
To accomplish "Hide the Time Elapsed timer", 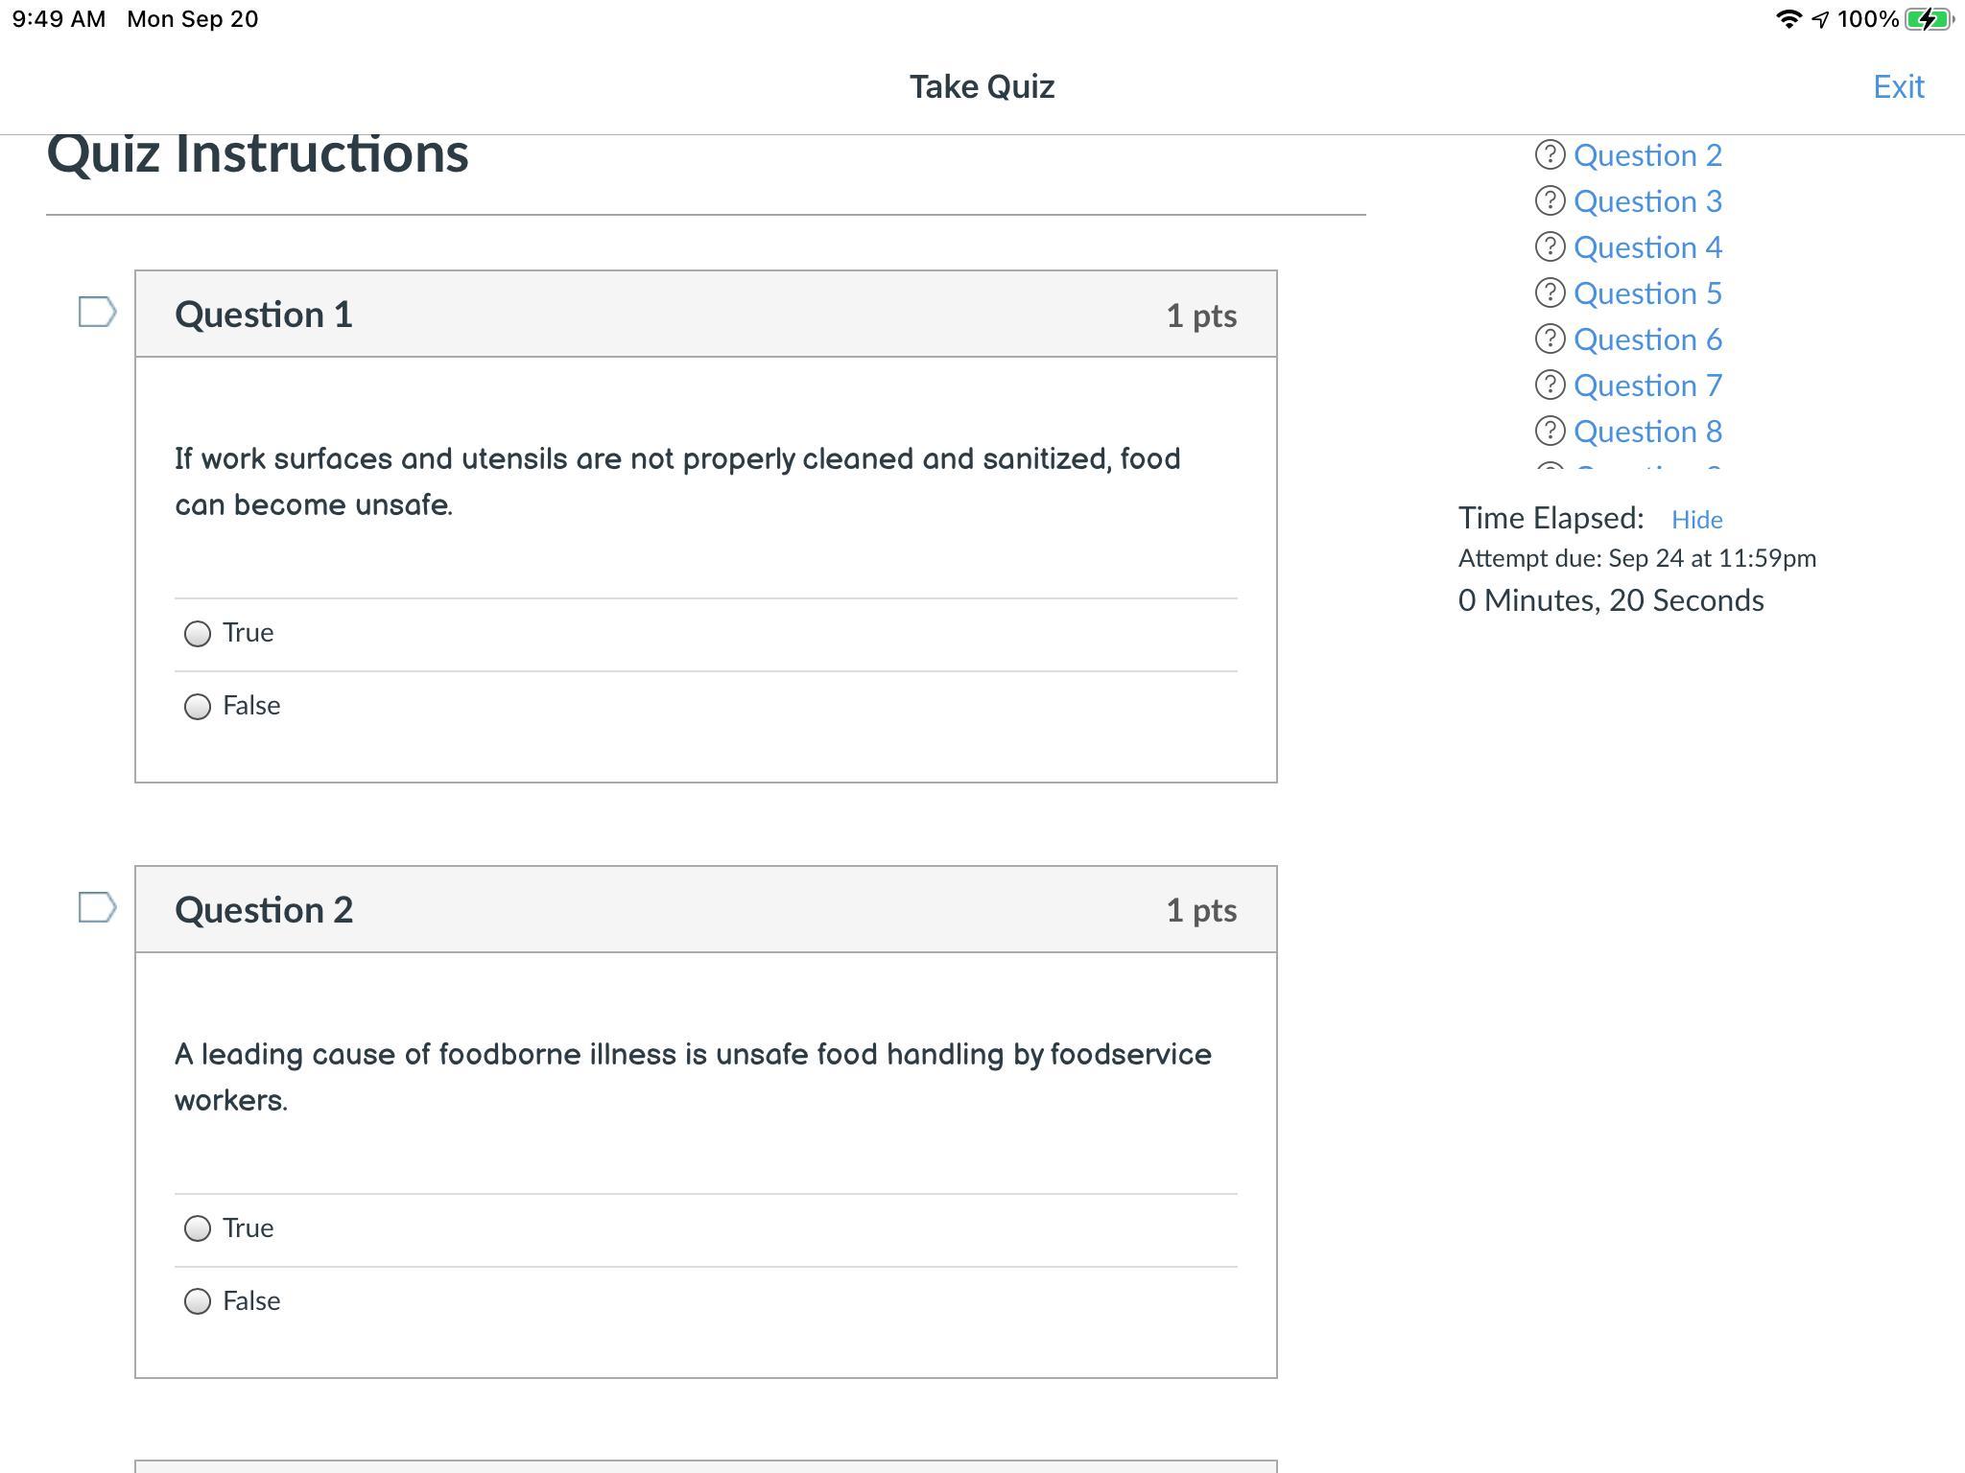I will [1696, 520].
